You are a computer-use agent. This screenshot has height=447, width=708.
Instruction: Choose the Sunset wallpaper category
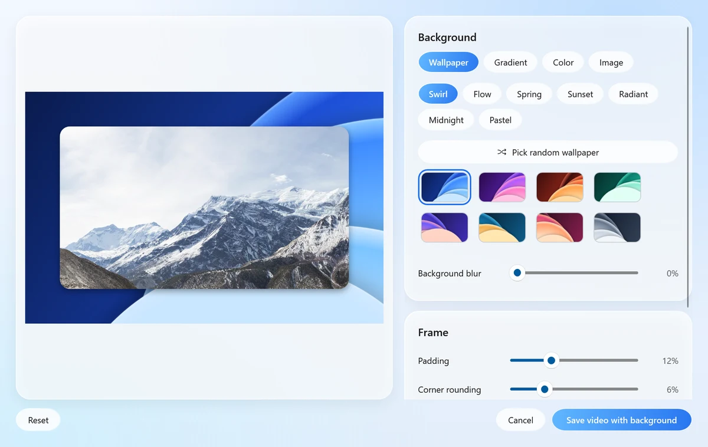click(x=580, y=94)
